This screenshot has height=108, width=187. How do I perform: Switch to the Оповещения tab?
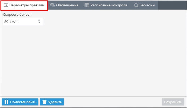coord(64,5)
